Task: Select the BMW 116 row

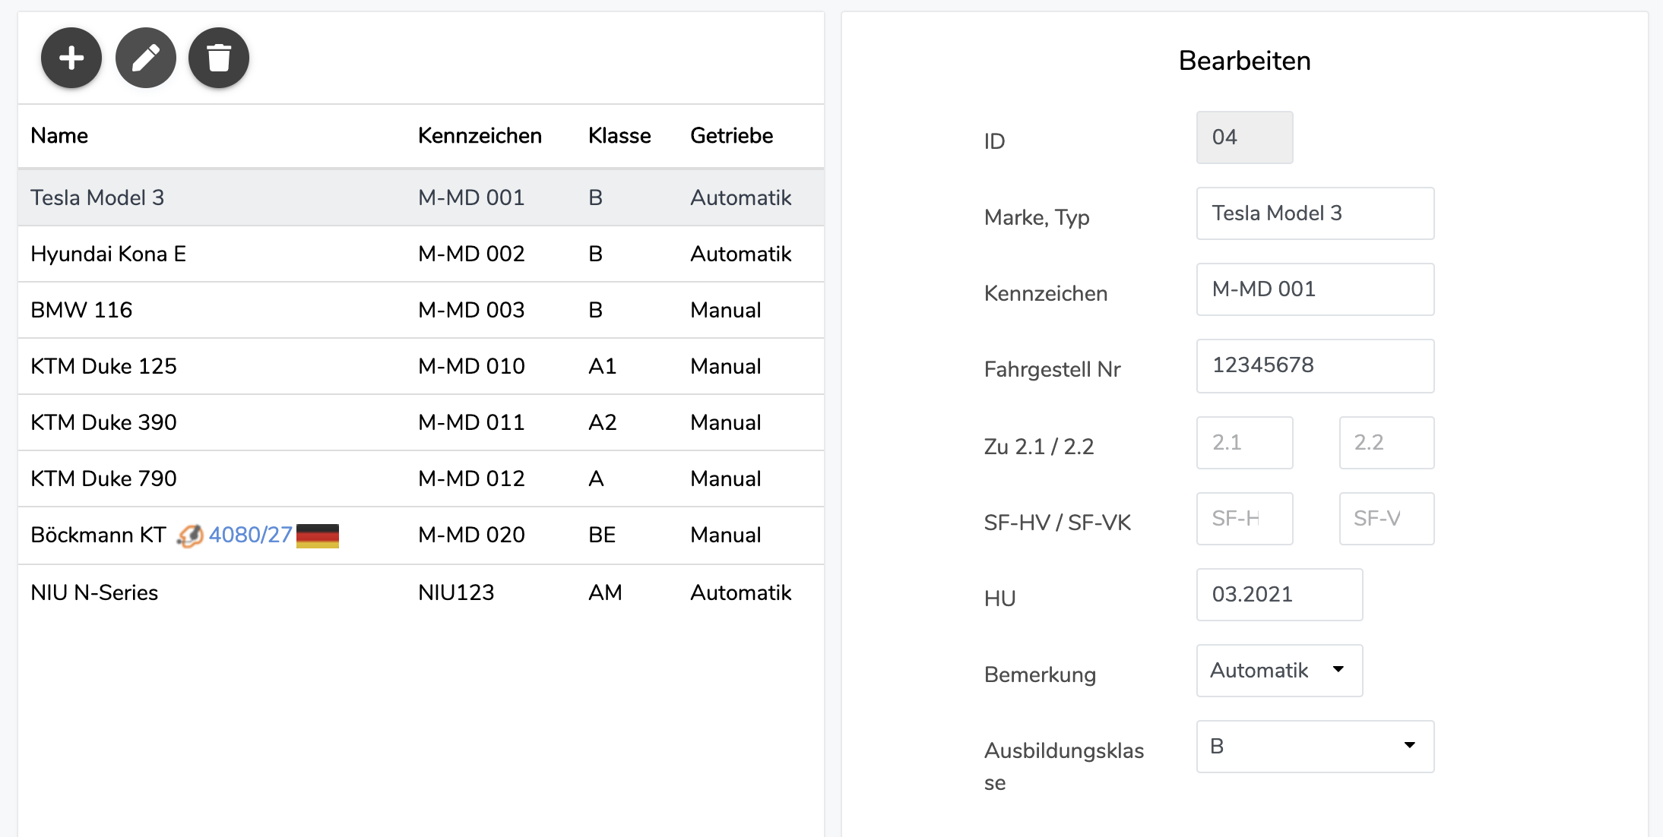Action: click(420, 310)
